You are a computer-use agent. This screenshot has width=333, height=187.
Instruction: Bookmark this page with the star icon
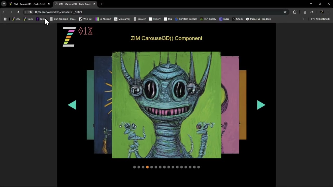[x=285, y=12]
